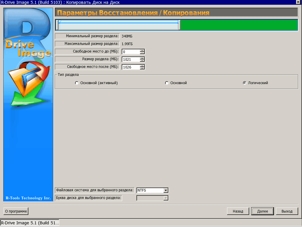Click the 340МБ minimum size value
The width and height of the screenshot is (302, 227).
[x=127, y=36]
